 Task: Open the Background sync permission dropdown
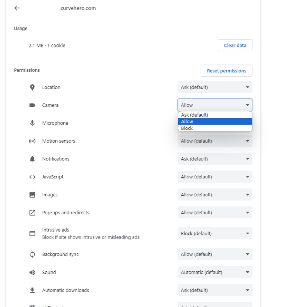tap(215, 254)
